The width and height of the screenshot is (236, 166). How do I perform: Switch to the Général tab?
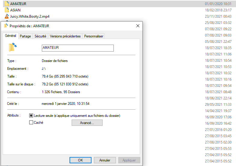coord(11,36)
